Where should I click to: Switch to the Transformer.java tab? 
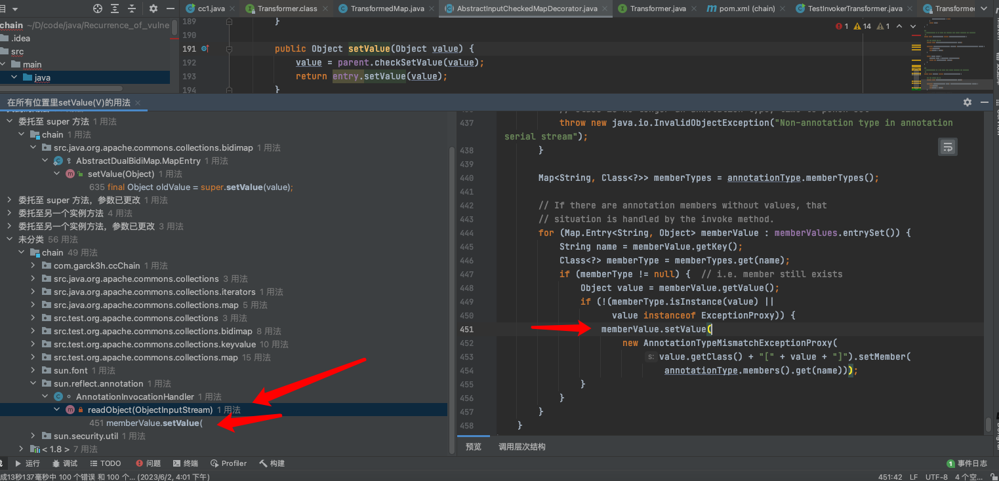(658, 9)
